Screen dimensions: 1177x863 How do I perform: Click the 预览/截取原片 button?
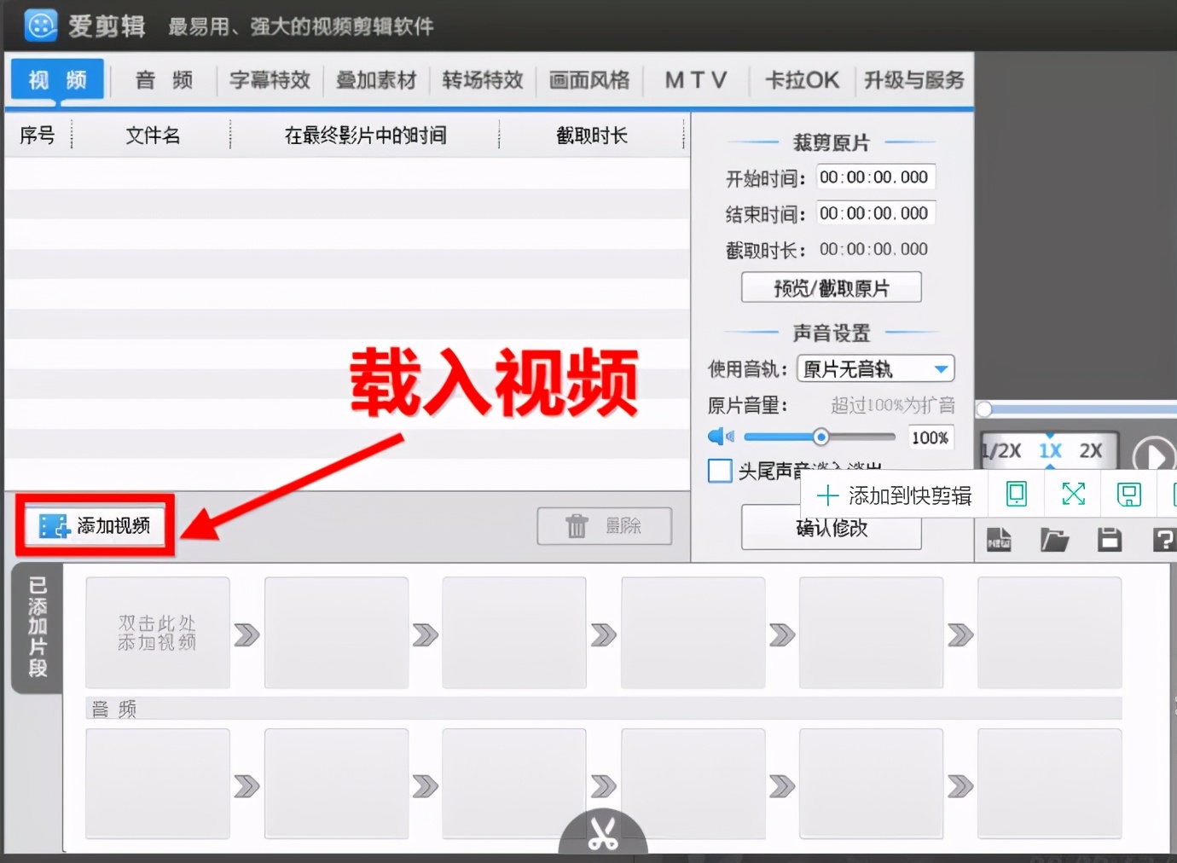click(x=831, y=287)
